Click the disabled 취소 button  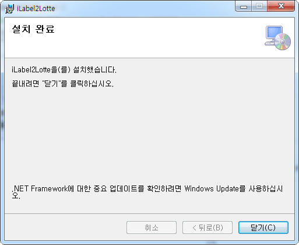point(152,228)
